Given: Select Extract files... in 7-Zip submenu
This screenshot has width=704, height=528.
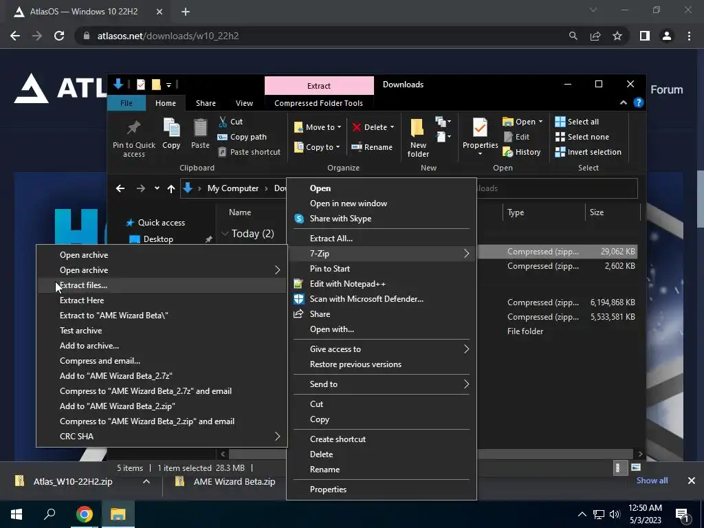Looking at the screenshot, I should [x=162, y=285].
